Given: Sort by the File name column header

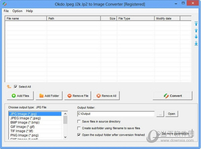Looking at the screenshot, I should 26,18.
